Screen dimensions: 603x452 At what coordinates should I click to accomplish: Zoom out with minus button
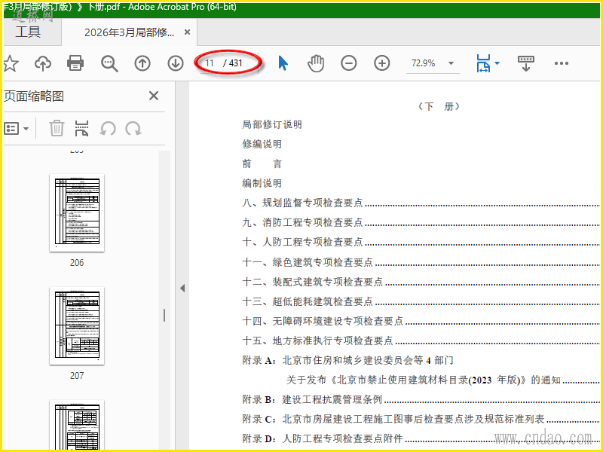(349, 63)
